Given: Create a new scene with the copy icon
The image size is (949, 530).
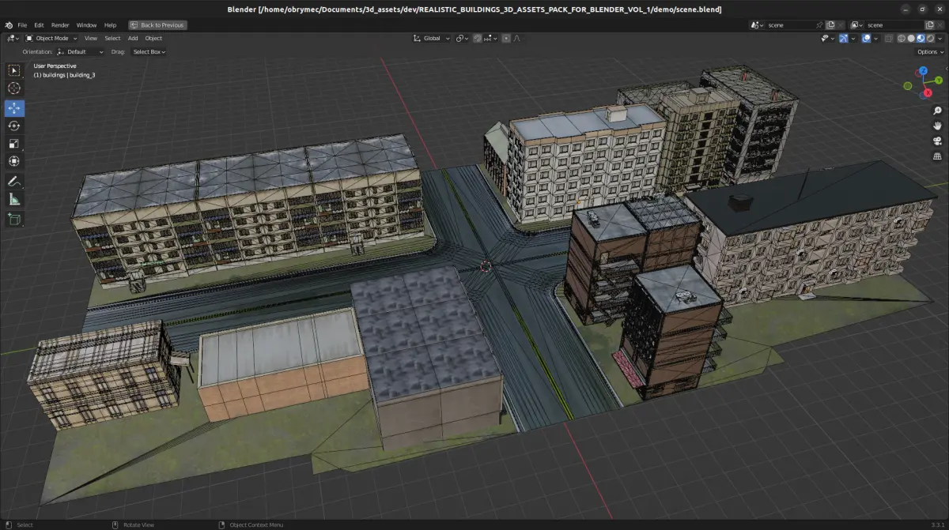Looking at the screenshot, I should (x=830, y=25).
